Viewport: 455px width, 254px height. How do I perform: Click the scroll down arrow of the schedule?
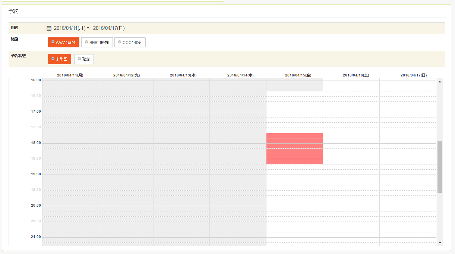pyautogui.click(x=440, y=243)
